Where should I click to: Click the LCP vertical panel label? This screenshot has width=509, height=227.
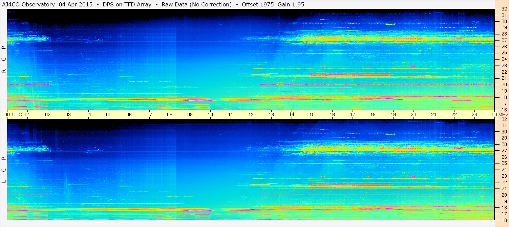tap(4, 170)
